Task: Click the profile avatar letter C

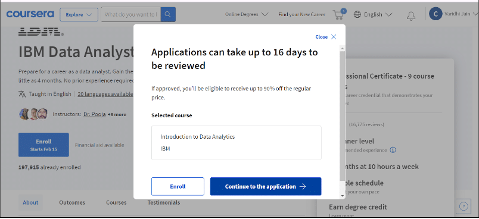Action: coord(436,14)
